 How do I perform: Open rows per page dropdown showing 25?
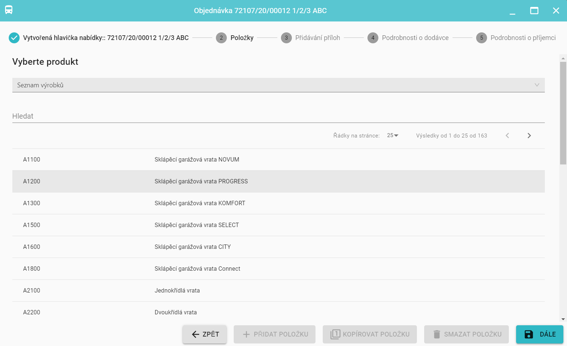393,136
